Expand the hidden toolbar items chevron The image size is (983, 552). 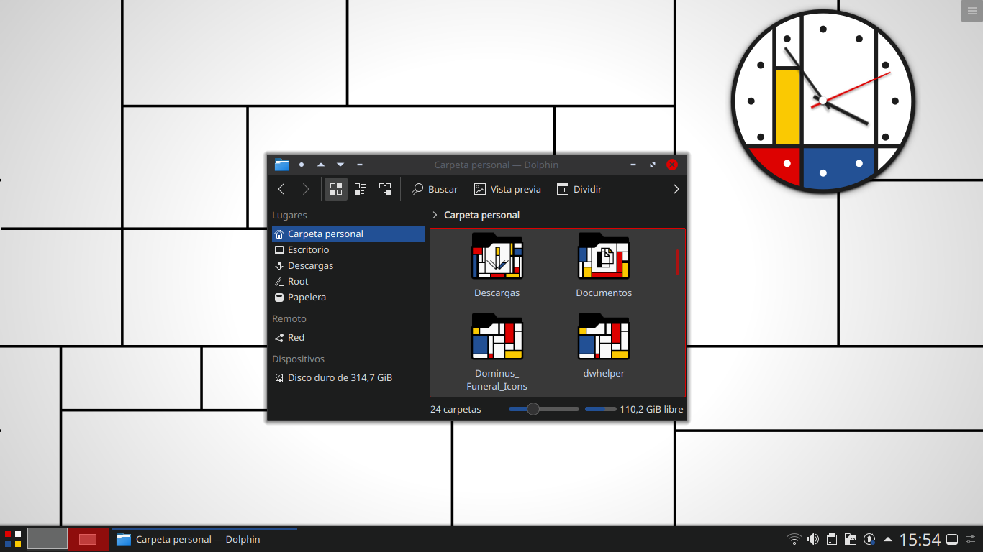tap(676, 189)
